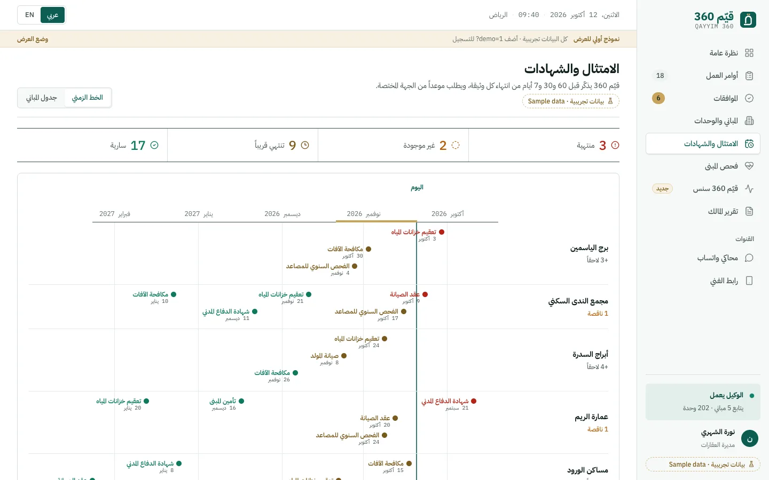Click the غير موجودة dashed circle icon

click(x=456, y=145)
